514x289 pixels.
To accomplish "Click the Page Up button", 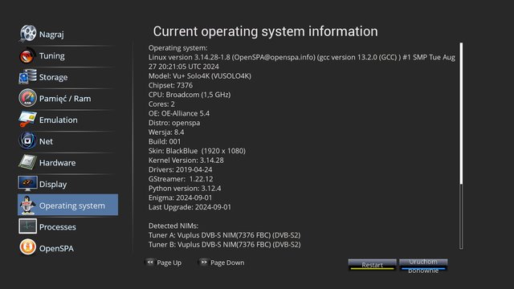I will pos(164,263).
